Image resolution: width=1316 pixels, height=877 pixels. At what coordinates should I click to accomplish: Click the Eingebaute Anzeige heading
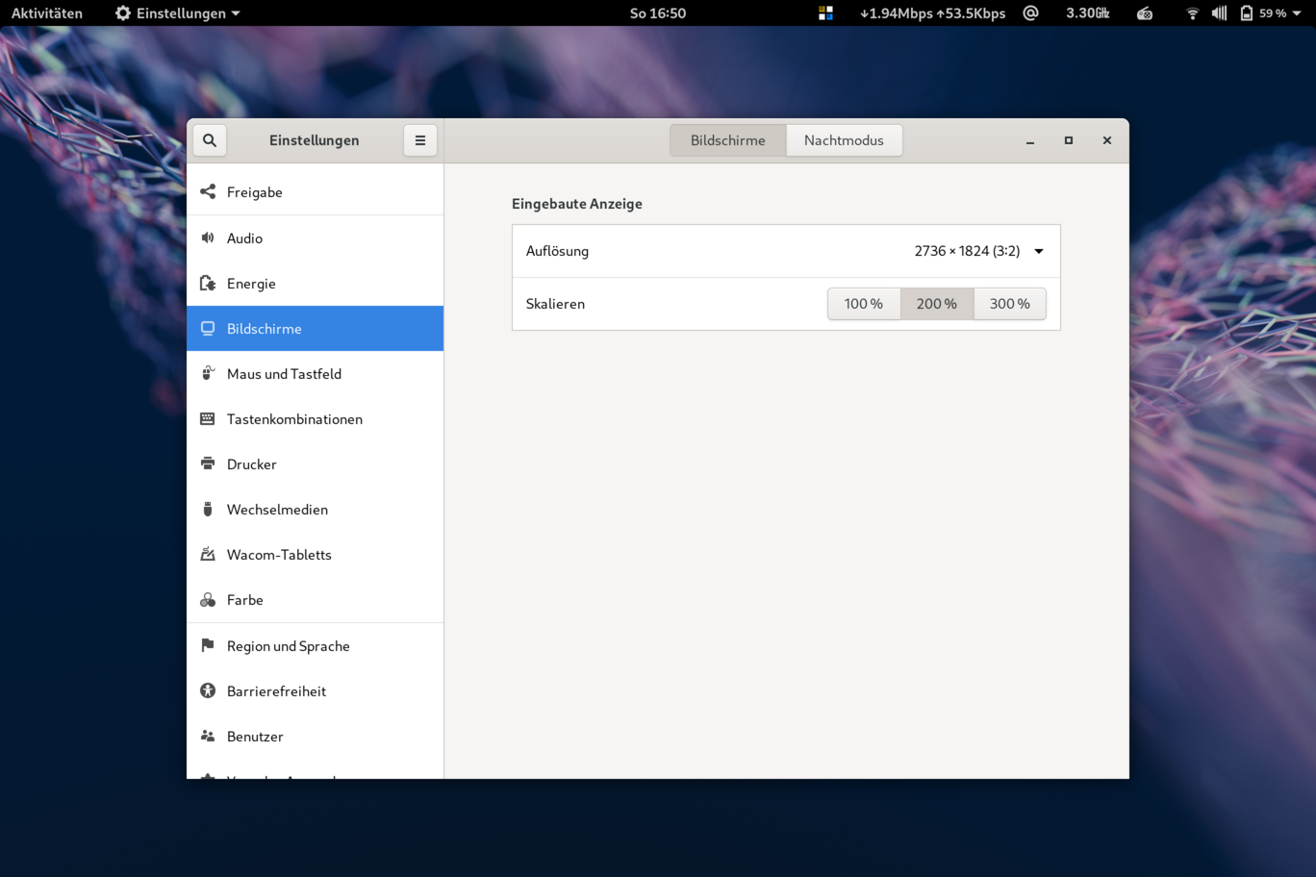[x=577, y=204]
